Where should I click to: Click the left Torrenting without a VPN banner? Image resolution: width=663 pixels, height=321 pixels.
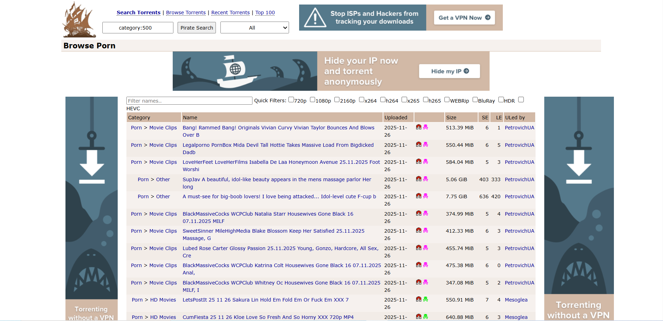pyautogui.click(x=92, y=209)
